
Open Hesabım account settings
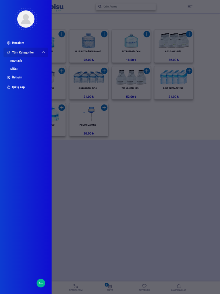point(18,43)
